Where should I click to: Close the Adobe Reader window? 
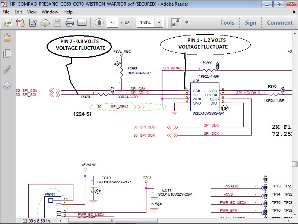291,4
